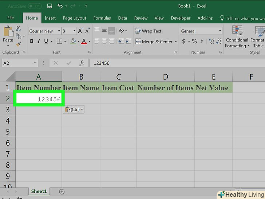Open the Courier New font dropdown

(x=43, y=31)
